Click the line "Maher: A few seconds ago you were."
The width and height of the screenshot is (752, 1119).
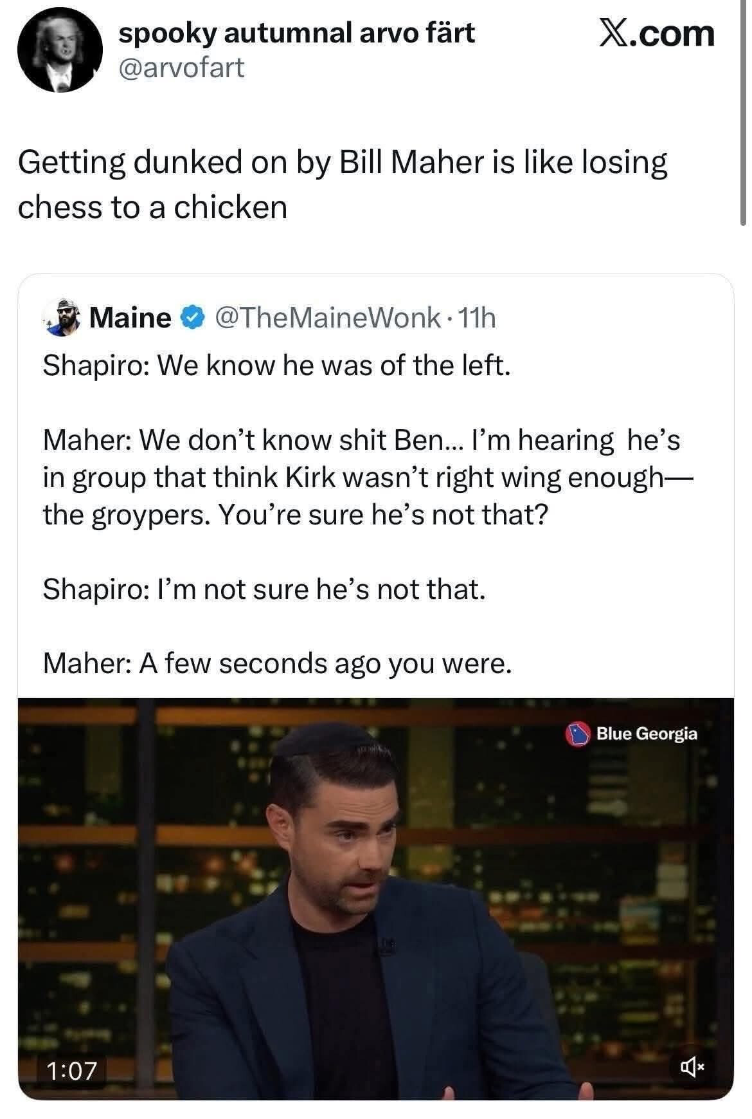[x=278, y=663]
